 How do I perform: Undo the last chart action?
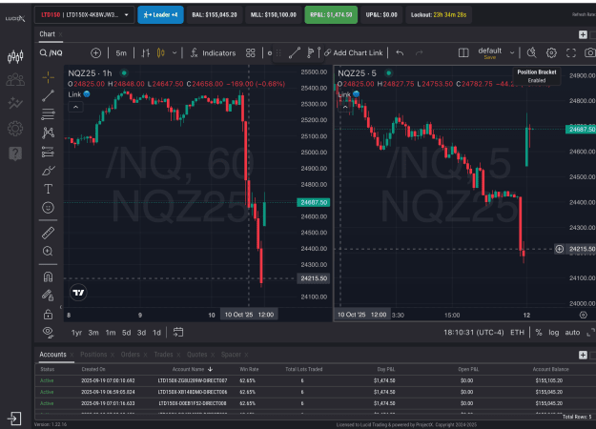(400, 52)
